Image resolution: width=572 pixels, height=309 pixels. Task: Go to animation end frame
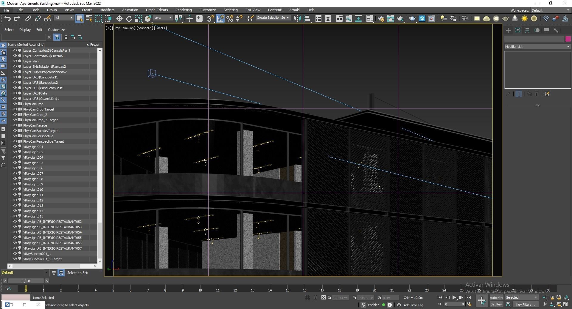(469, 297)
